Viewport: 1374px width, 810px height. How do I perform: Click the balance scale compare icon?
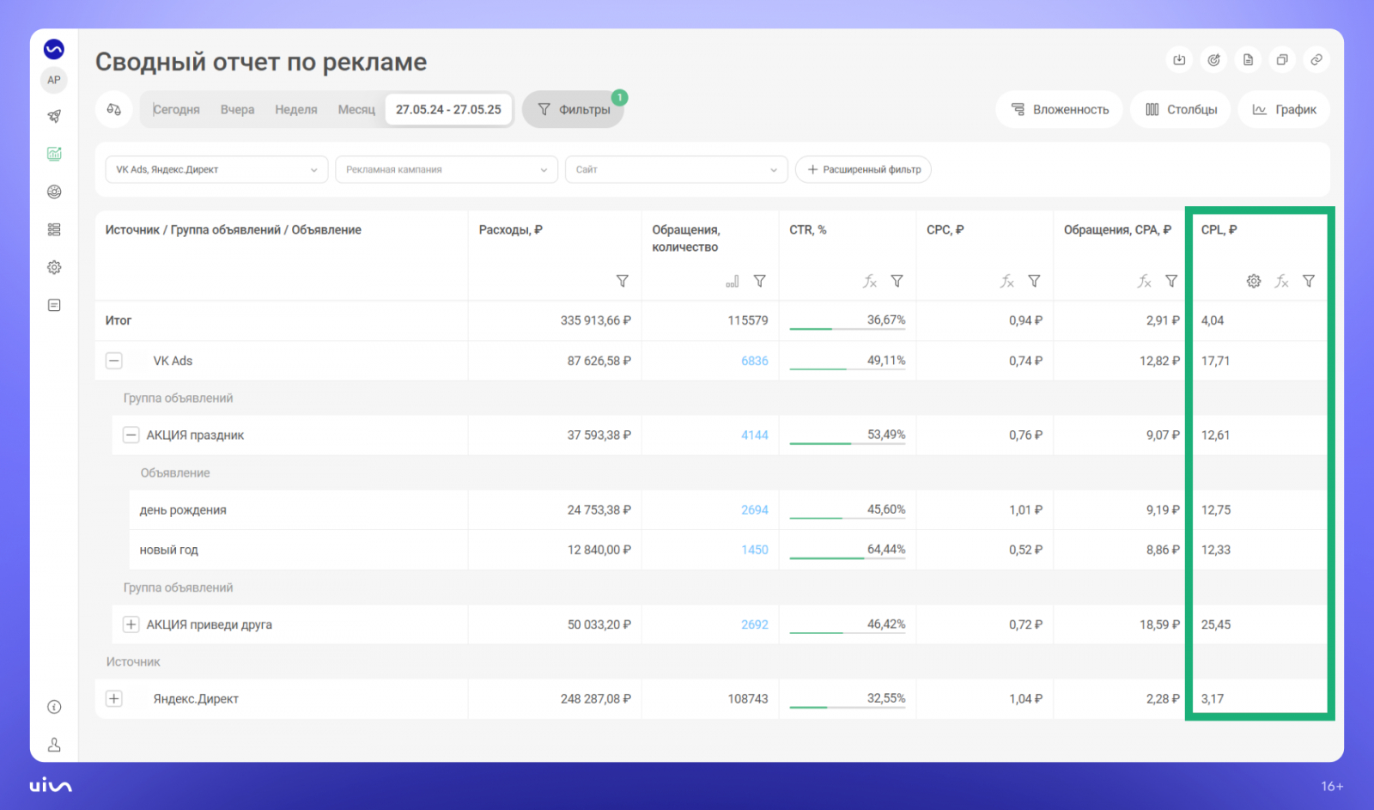(113, 109)
